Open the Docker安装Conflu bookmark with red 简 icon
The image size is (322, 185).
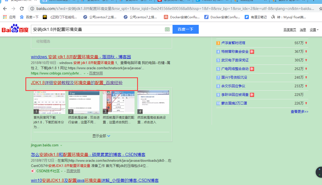tap(182, 17)
